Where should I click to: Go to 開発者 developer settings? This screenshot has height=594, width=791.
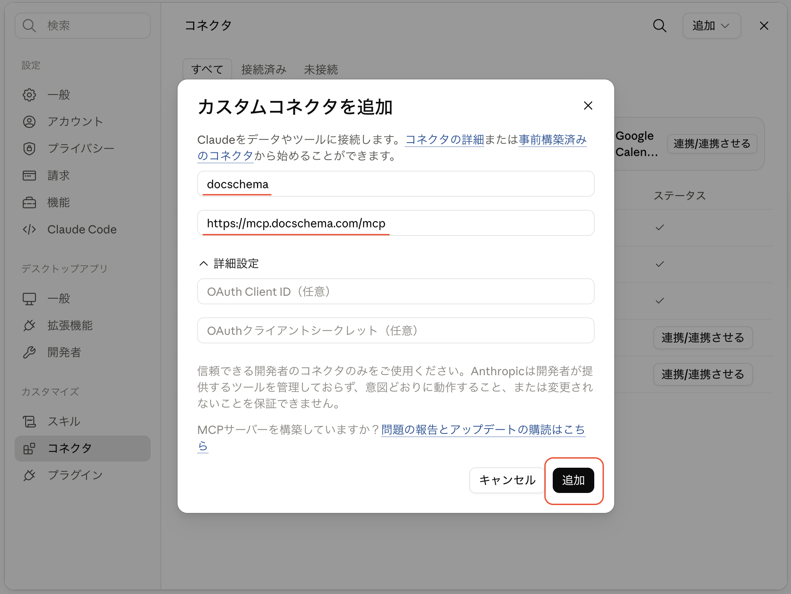tap(83, 352)
